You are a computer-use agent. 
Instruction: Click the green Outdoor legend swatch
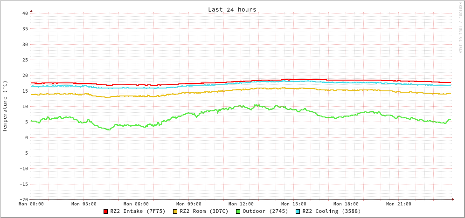[238, 211]
